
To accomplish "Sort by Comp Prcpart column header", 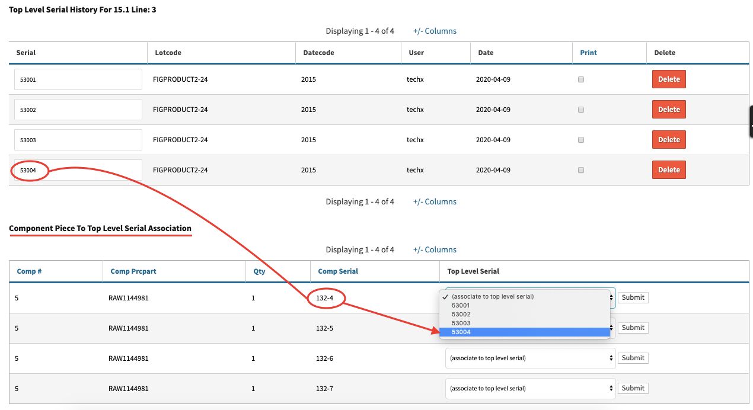I will click(x=133, y=271).
